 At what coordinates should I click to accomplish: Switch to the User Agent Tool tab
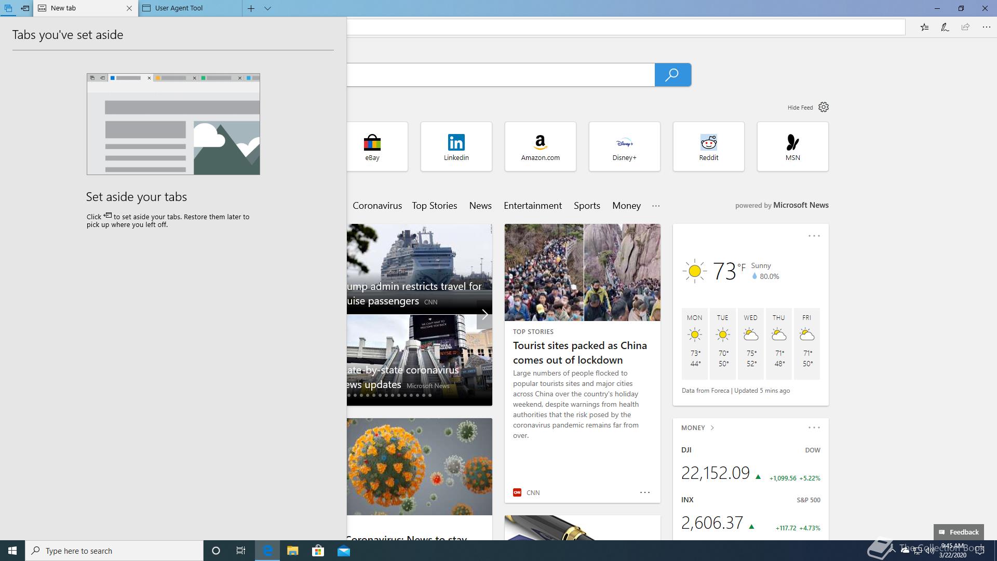tap(190, 8)
